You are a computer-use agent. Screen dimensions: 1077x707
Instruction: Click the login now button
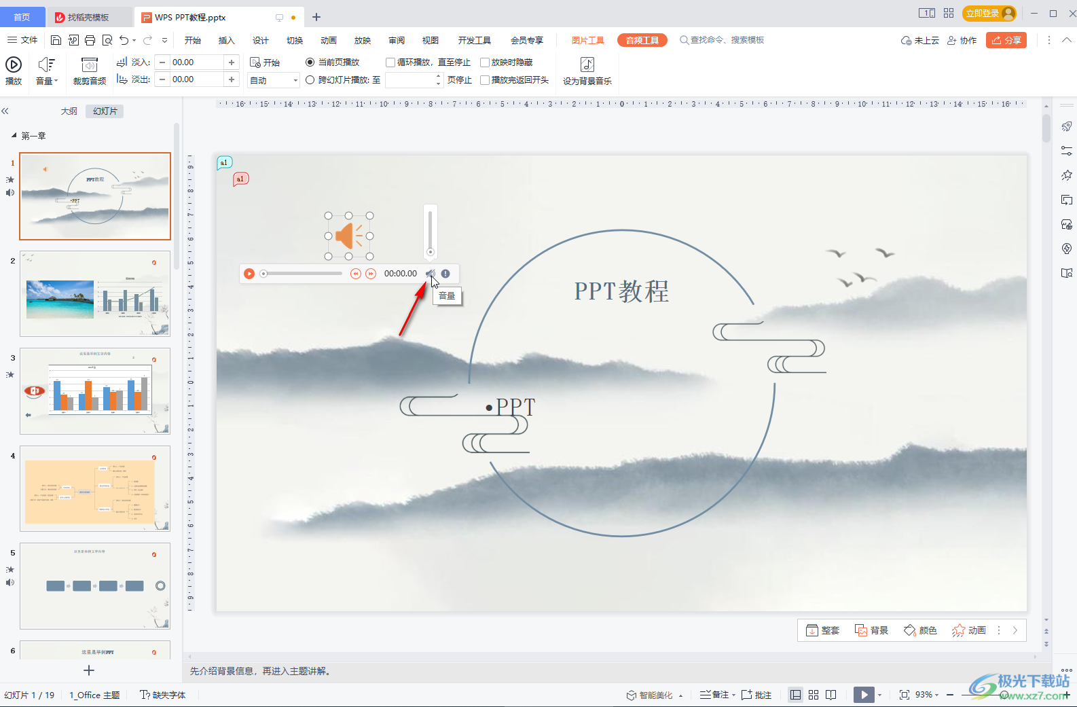point(989,13)
